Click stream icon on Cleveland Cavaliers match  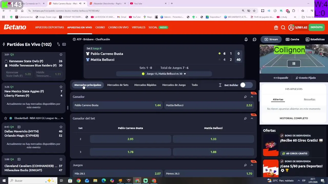tap(19, 159)
